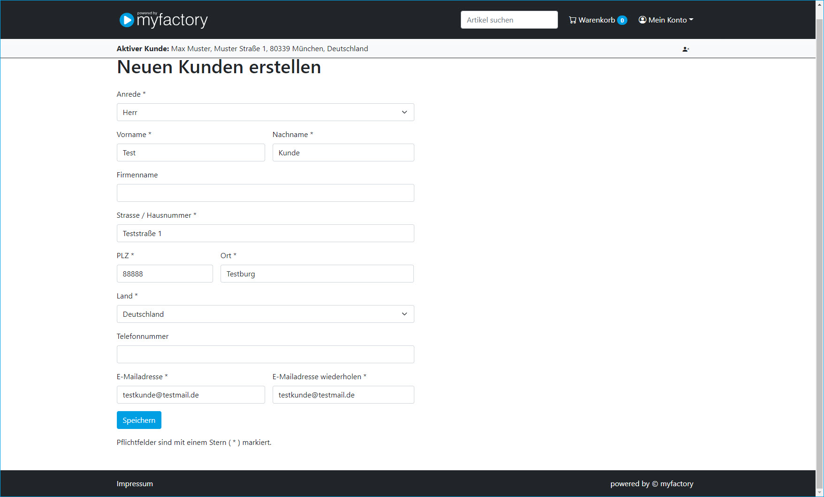The height and width of the screenshot is (497, 824).
Task: Click the E-Mailadresse field
Action: pos(191,395)
